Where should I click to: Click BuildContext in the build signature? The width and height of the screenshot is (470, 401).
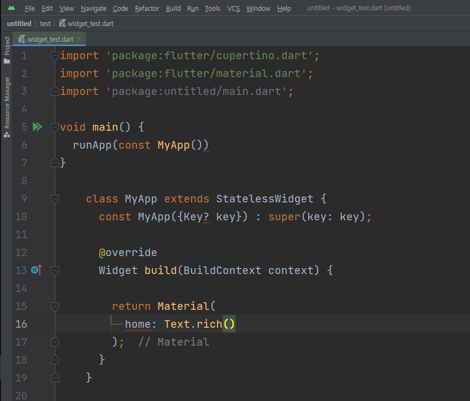[x=222, y=270]
